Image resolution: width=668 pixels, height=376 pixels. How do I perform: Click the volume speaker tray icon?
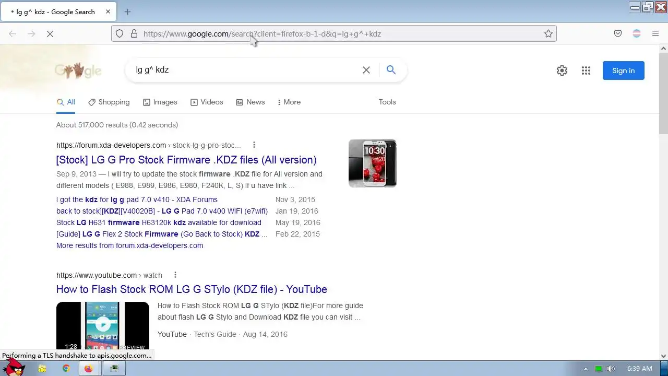[x=611, y=369]
